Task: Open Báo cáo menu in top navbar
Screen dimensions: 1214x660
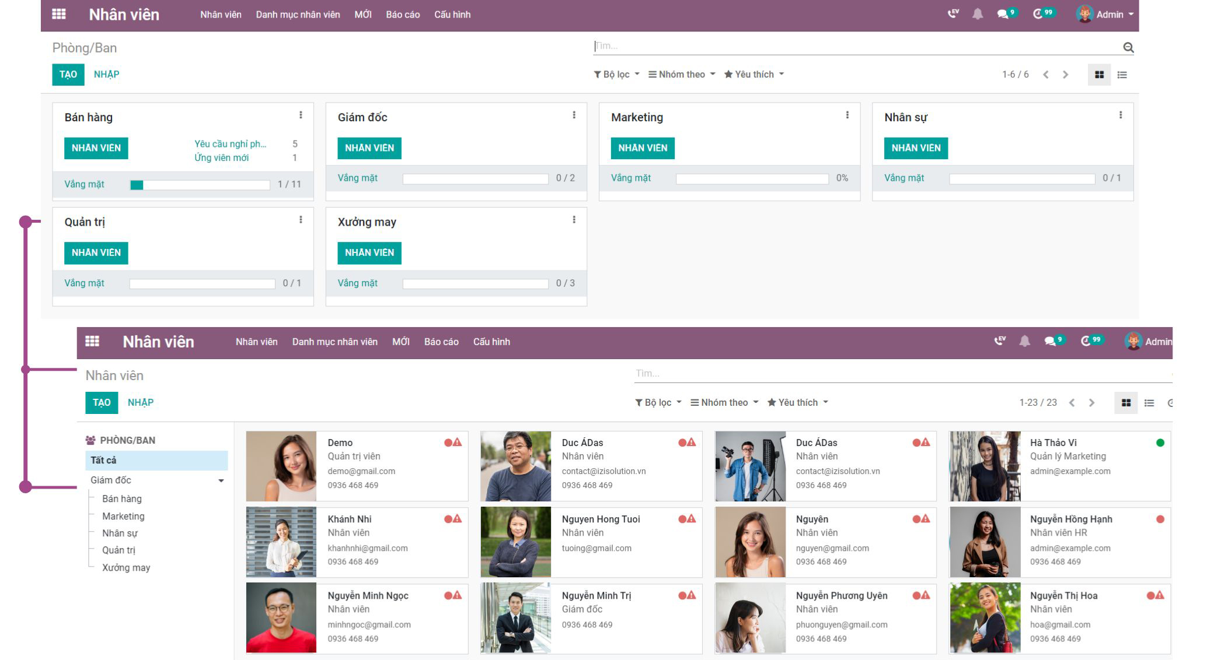Action: 403,15
